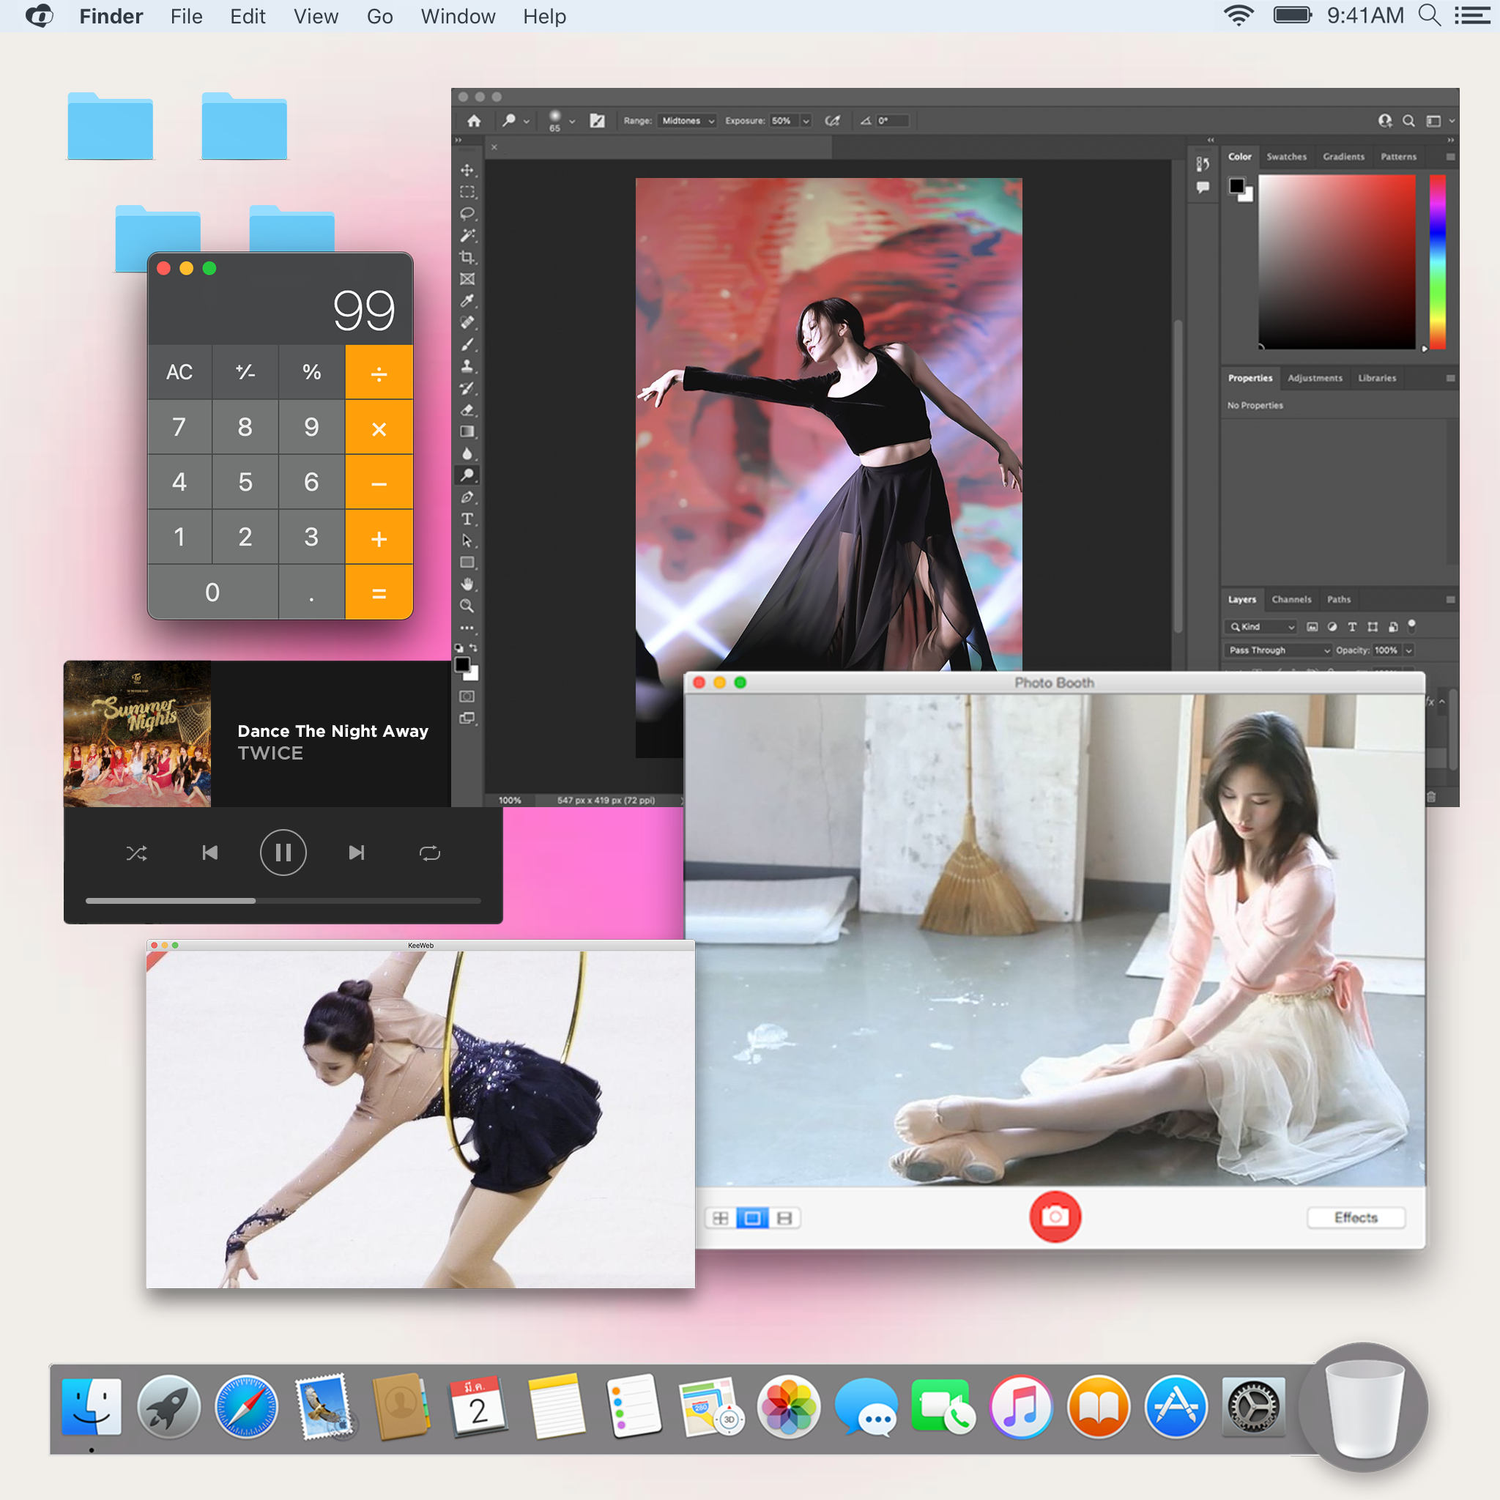Select the Eyedropper tool
1500x1500 pixels.
point(467,300)
